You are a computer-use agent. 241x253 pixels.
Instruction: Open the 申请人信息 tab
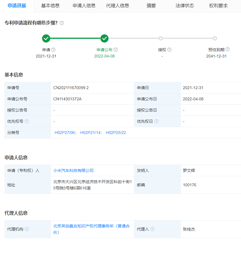point(84,6)
